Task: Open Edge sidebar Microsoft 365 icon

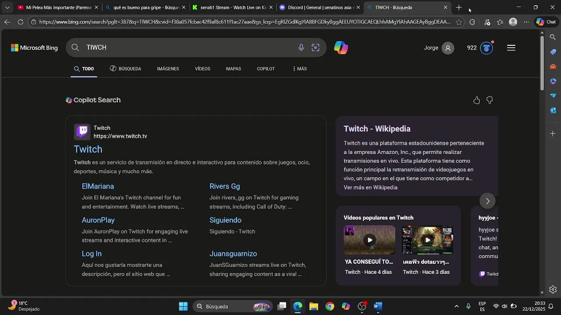Action: tap(553, 81)
